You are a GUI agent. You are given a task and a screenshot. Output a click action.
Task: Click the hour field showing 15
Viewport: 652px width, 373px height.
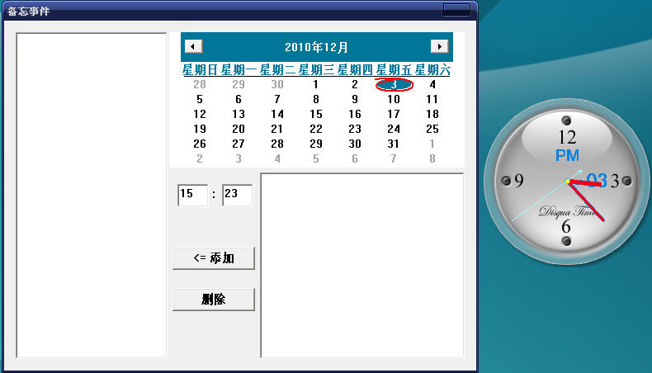[192, 194]
